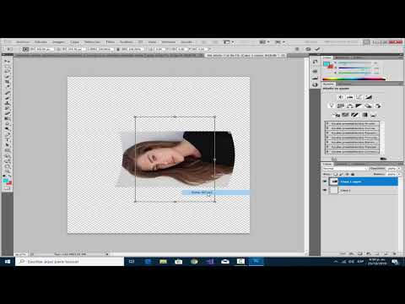Open the layer Relleno dropdown arrow
Viewport: 405px width, 304px height.
[399, 174]
